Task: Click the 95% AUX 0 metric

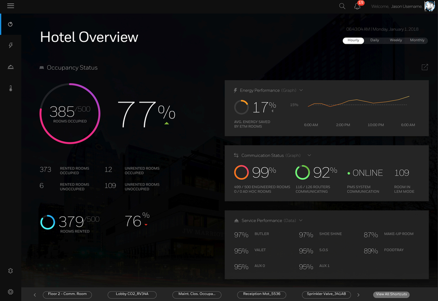Action: pos(249,267)
